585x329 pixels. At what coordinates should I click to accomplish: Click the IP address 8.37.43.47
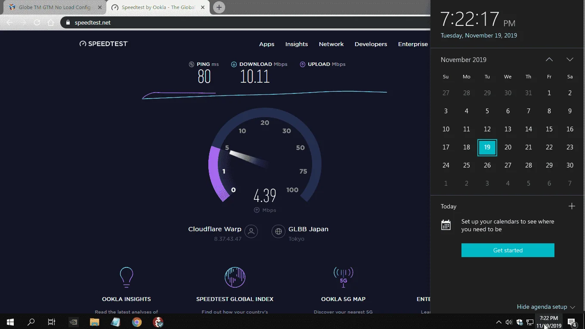228,239
